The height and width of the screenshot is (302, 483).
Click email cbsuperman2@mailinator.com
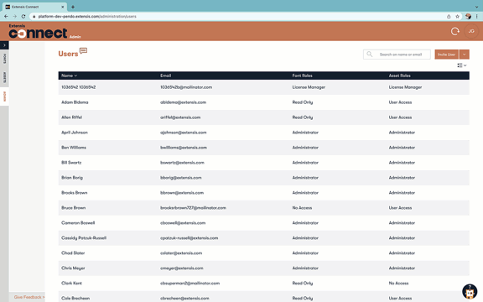point(190,284)
